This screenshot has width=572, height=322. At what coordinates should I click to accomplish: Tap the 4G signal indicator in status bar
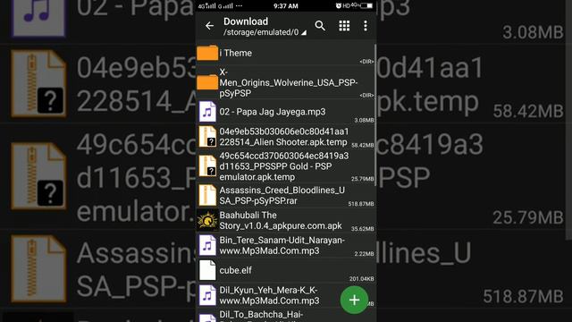(206, 6)
